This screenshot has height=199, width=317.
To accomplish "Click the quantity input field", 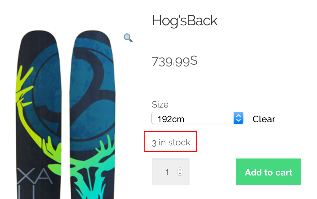I will click(x=167, y=172).
